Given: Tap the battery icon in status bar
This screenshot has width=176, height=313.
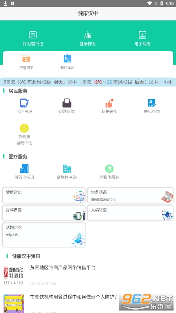Looking at the screenshot, I should point(162,4).
